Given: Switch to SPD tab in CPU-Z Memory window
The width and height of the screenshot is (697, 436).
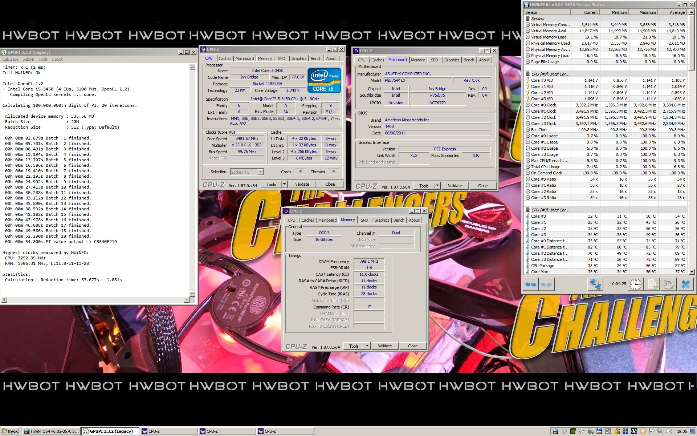Looking at the screenshot, I should [x=364, y=220].
